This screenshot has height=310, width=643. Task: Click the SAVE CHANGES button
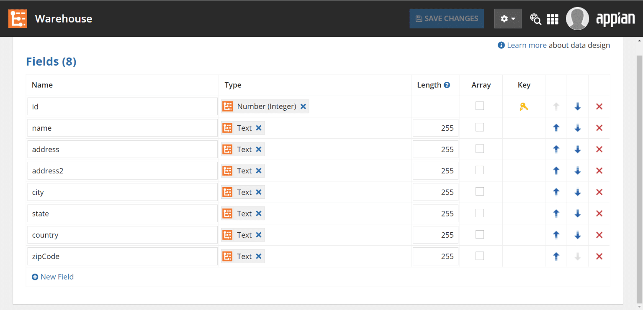tap(446, 18)
